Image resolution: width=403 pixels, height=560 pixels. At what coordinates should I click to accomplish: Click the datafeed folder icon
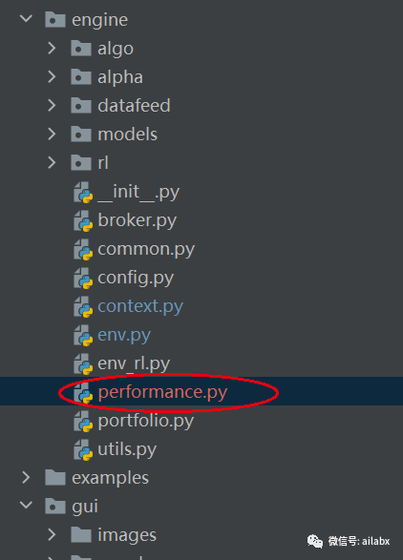pos(81,106)
